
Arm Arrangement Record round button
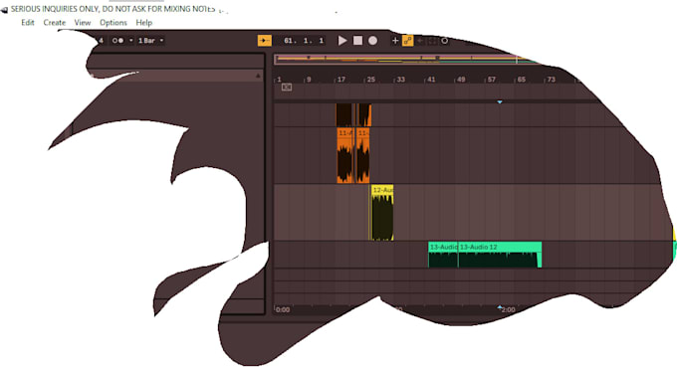coord(372,41)
